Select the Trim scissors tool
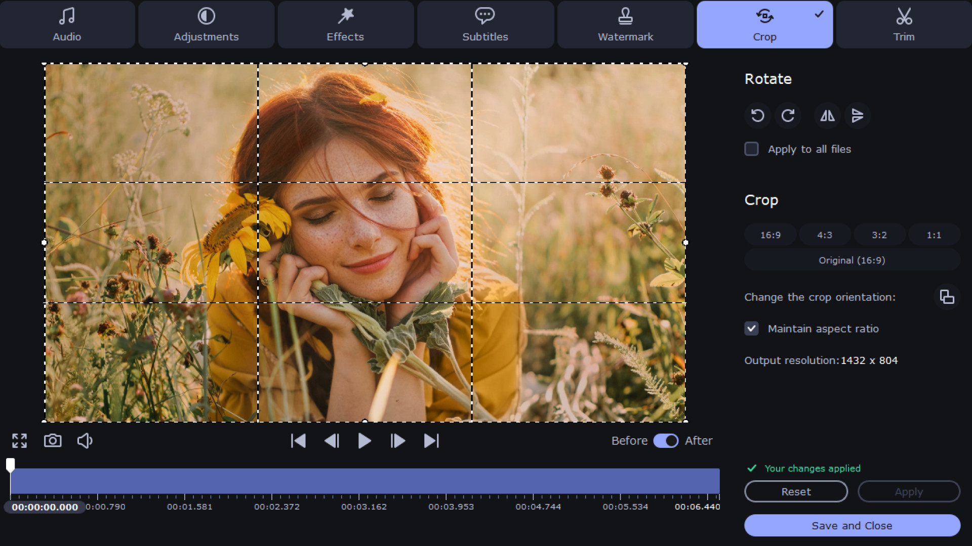This screenshot has height=546, width=972. pos(904,24)
